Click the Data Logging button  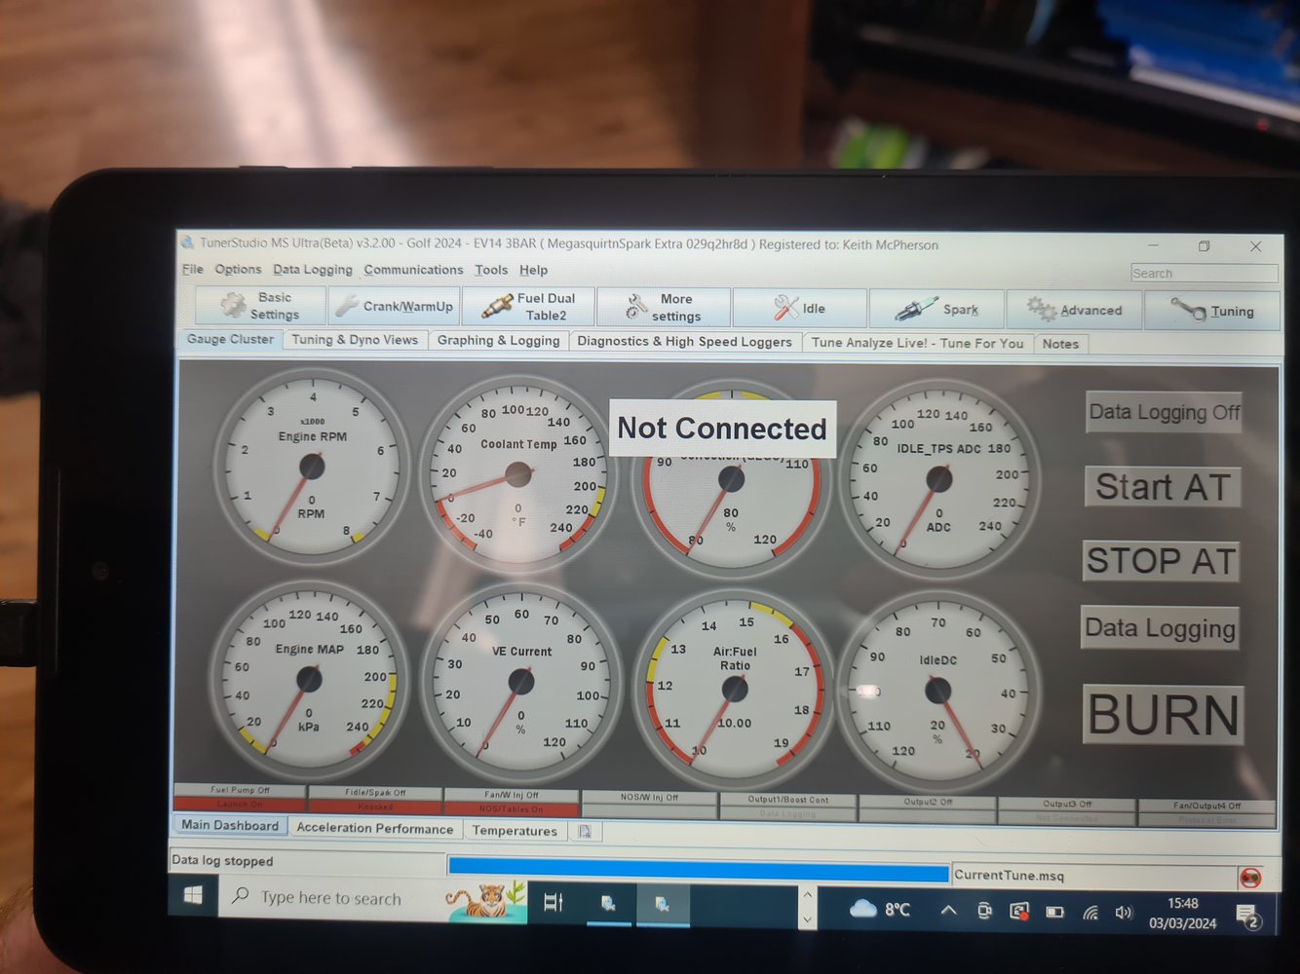pyautogui.click(x=1160, y=628)
